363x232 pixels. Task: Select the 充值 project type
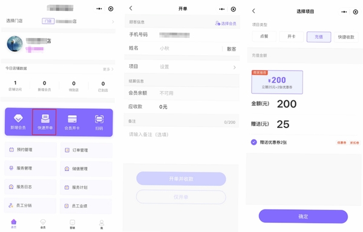[319, 37]
